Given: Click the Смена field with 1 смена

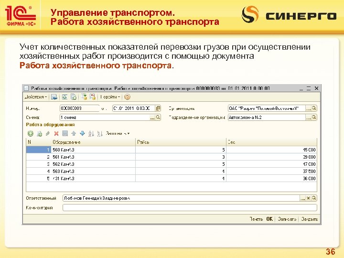Looking at the screenshot, I should click(x=105, y=118).
